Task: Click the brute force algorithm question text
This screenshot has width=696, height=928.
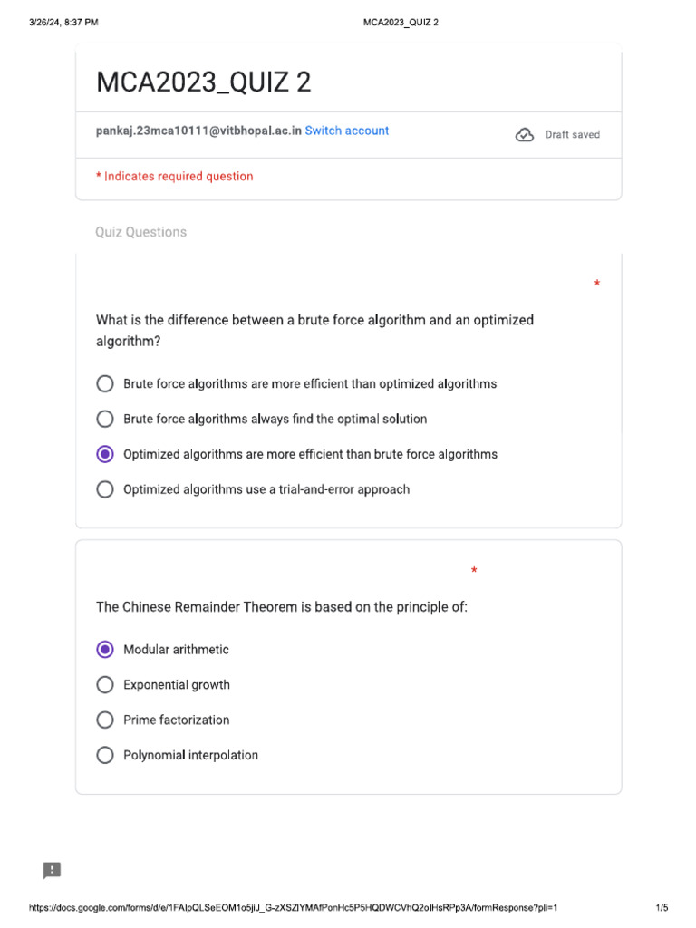Action: [314, 331]
